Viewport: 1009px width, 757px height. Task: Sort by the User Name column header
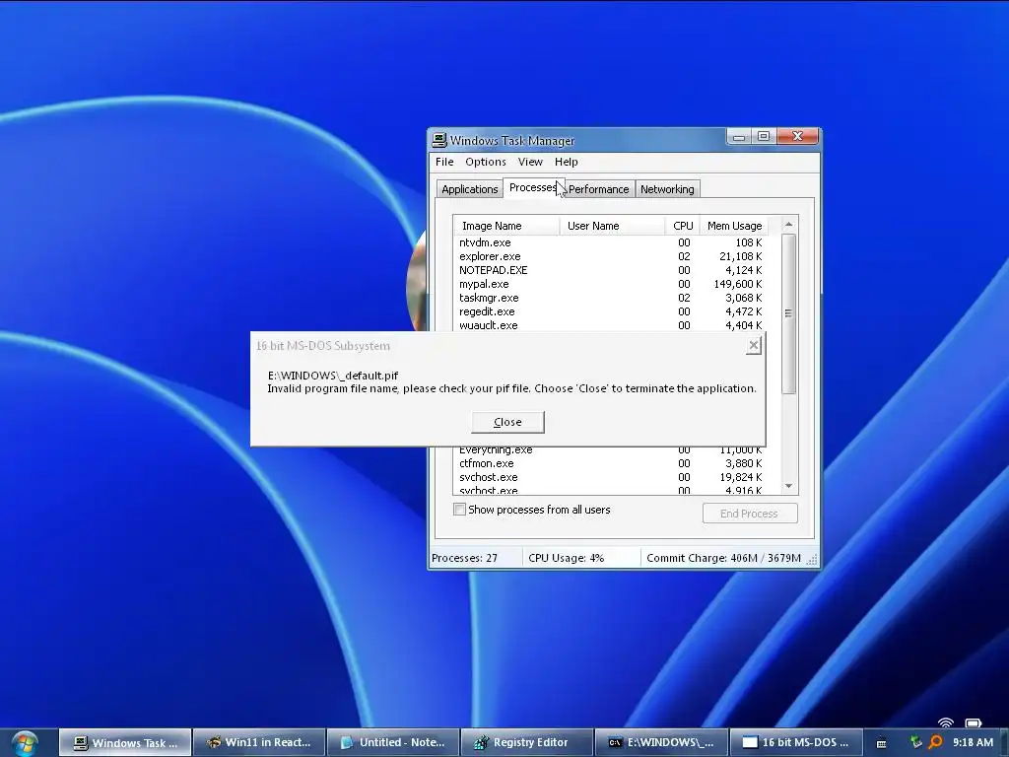(x=612, y=226)
